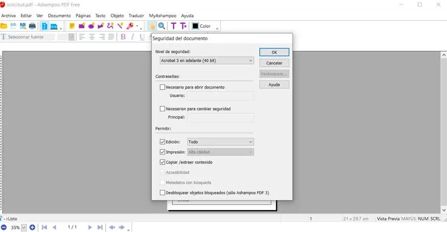This screenshot has height=232, width=447.
Task: Open the Páginas menu
Action: pos(83,15)
